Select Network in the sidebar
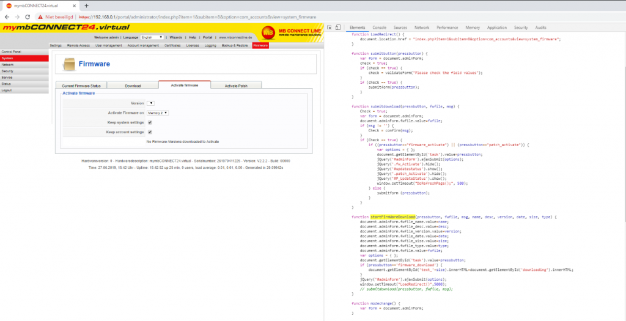The height and width of the screenshot is (321, 626). pos(24,65)
